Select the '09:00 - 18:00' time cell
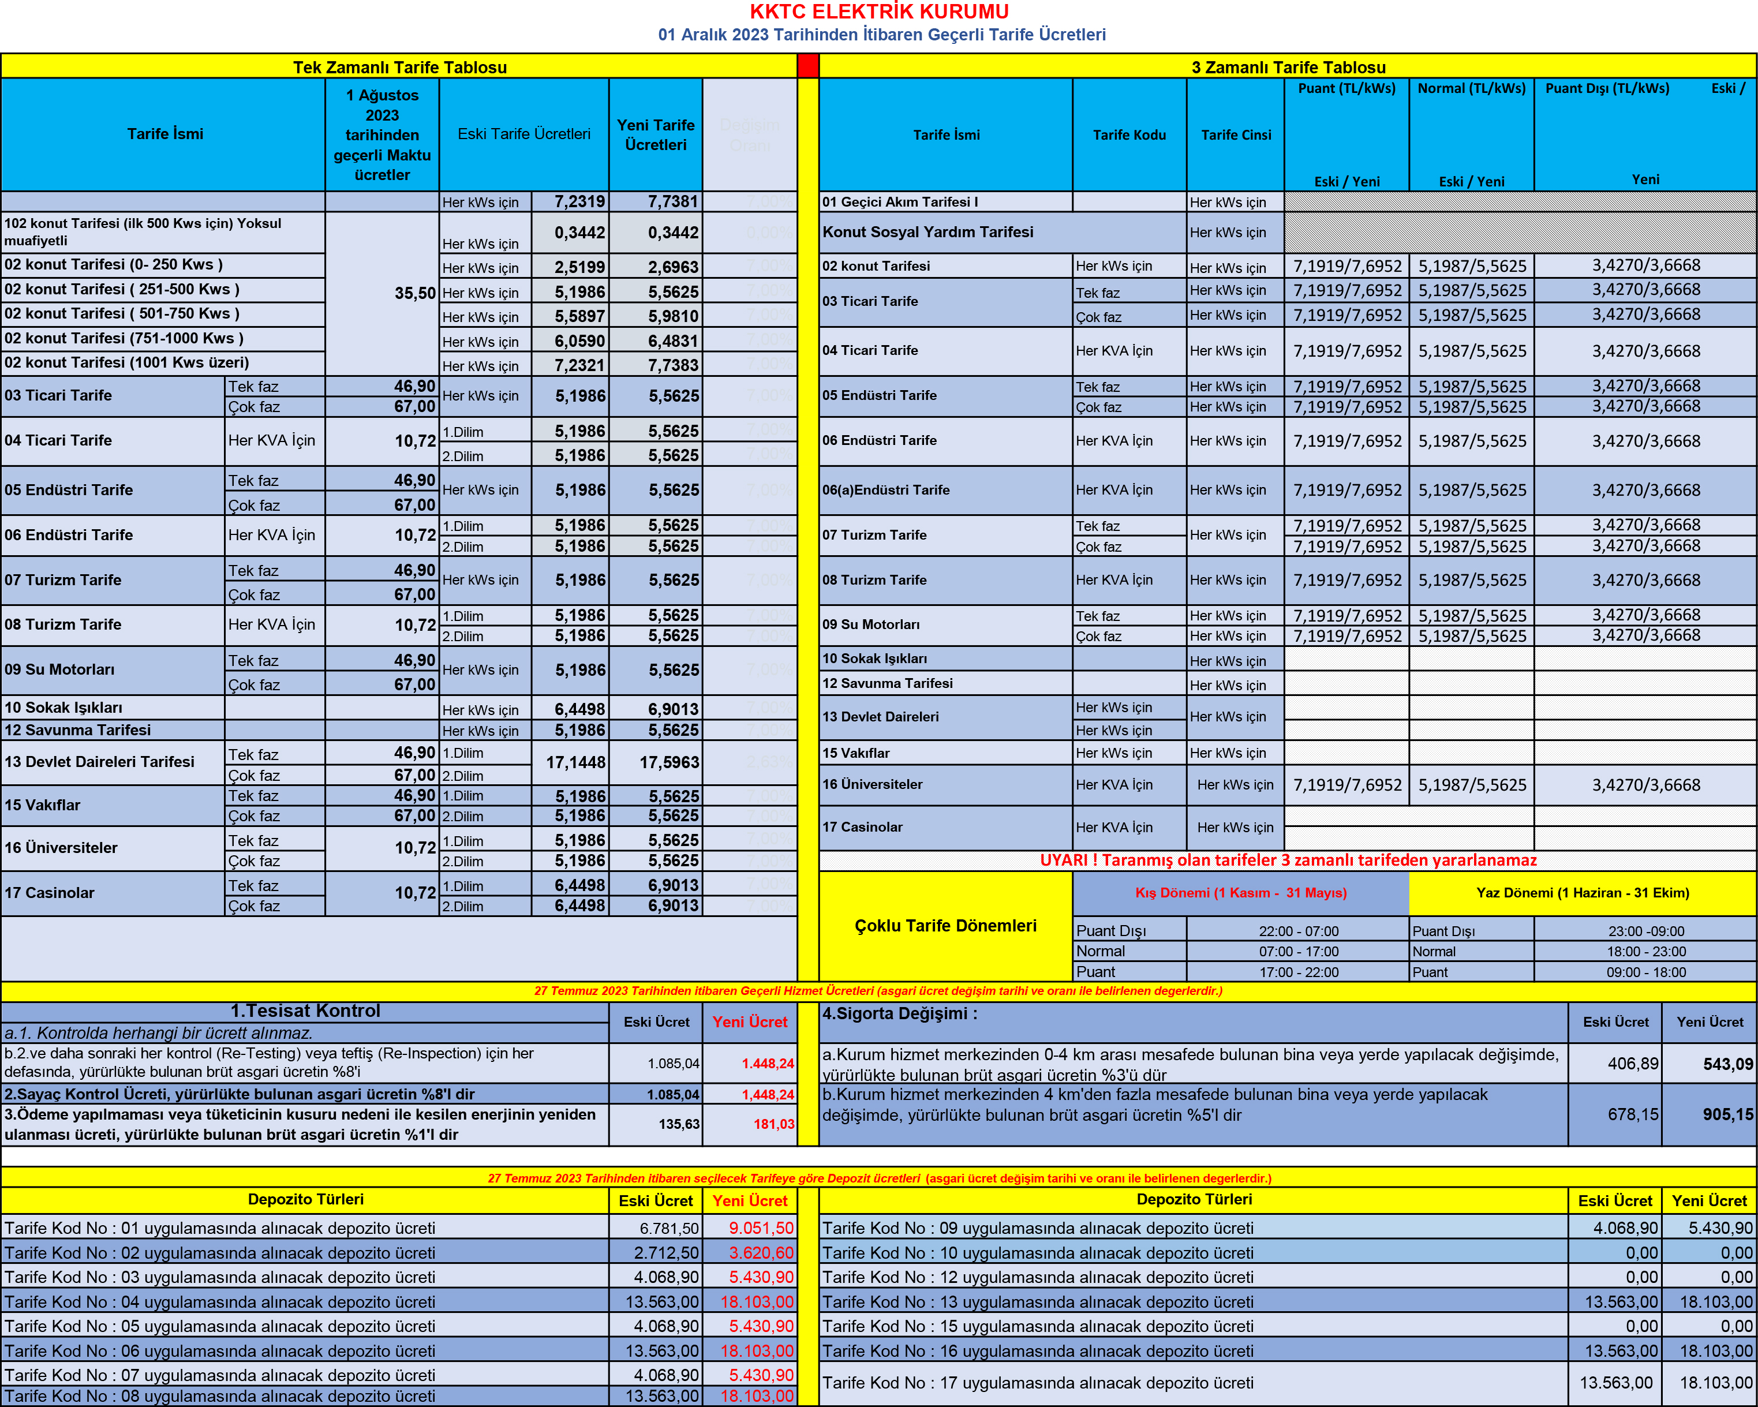This screenshot has width=1758, height=1407. tap(1645, 972)
